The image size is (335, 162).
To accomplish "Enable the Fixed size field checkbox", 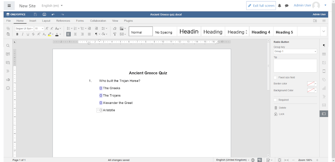I will point(275,77).
